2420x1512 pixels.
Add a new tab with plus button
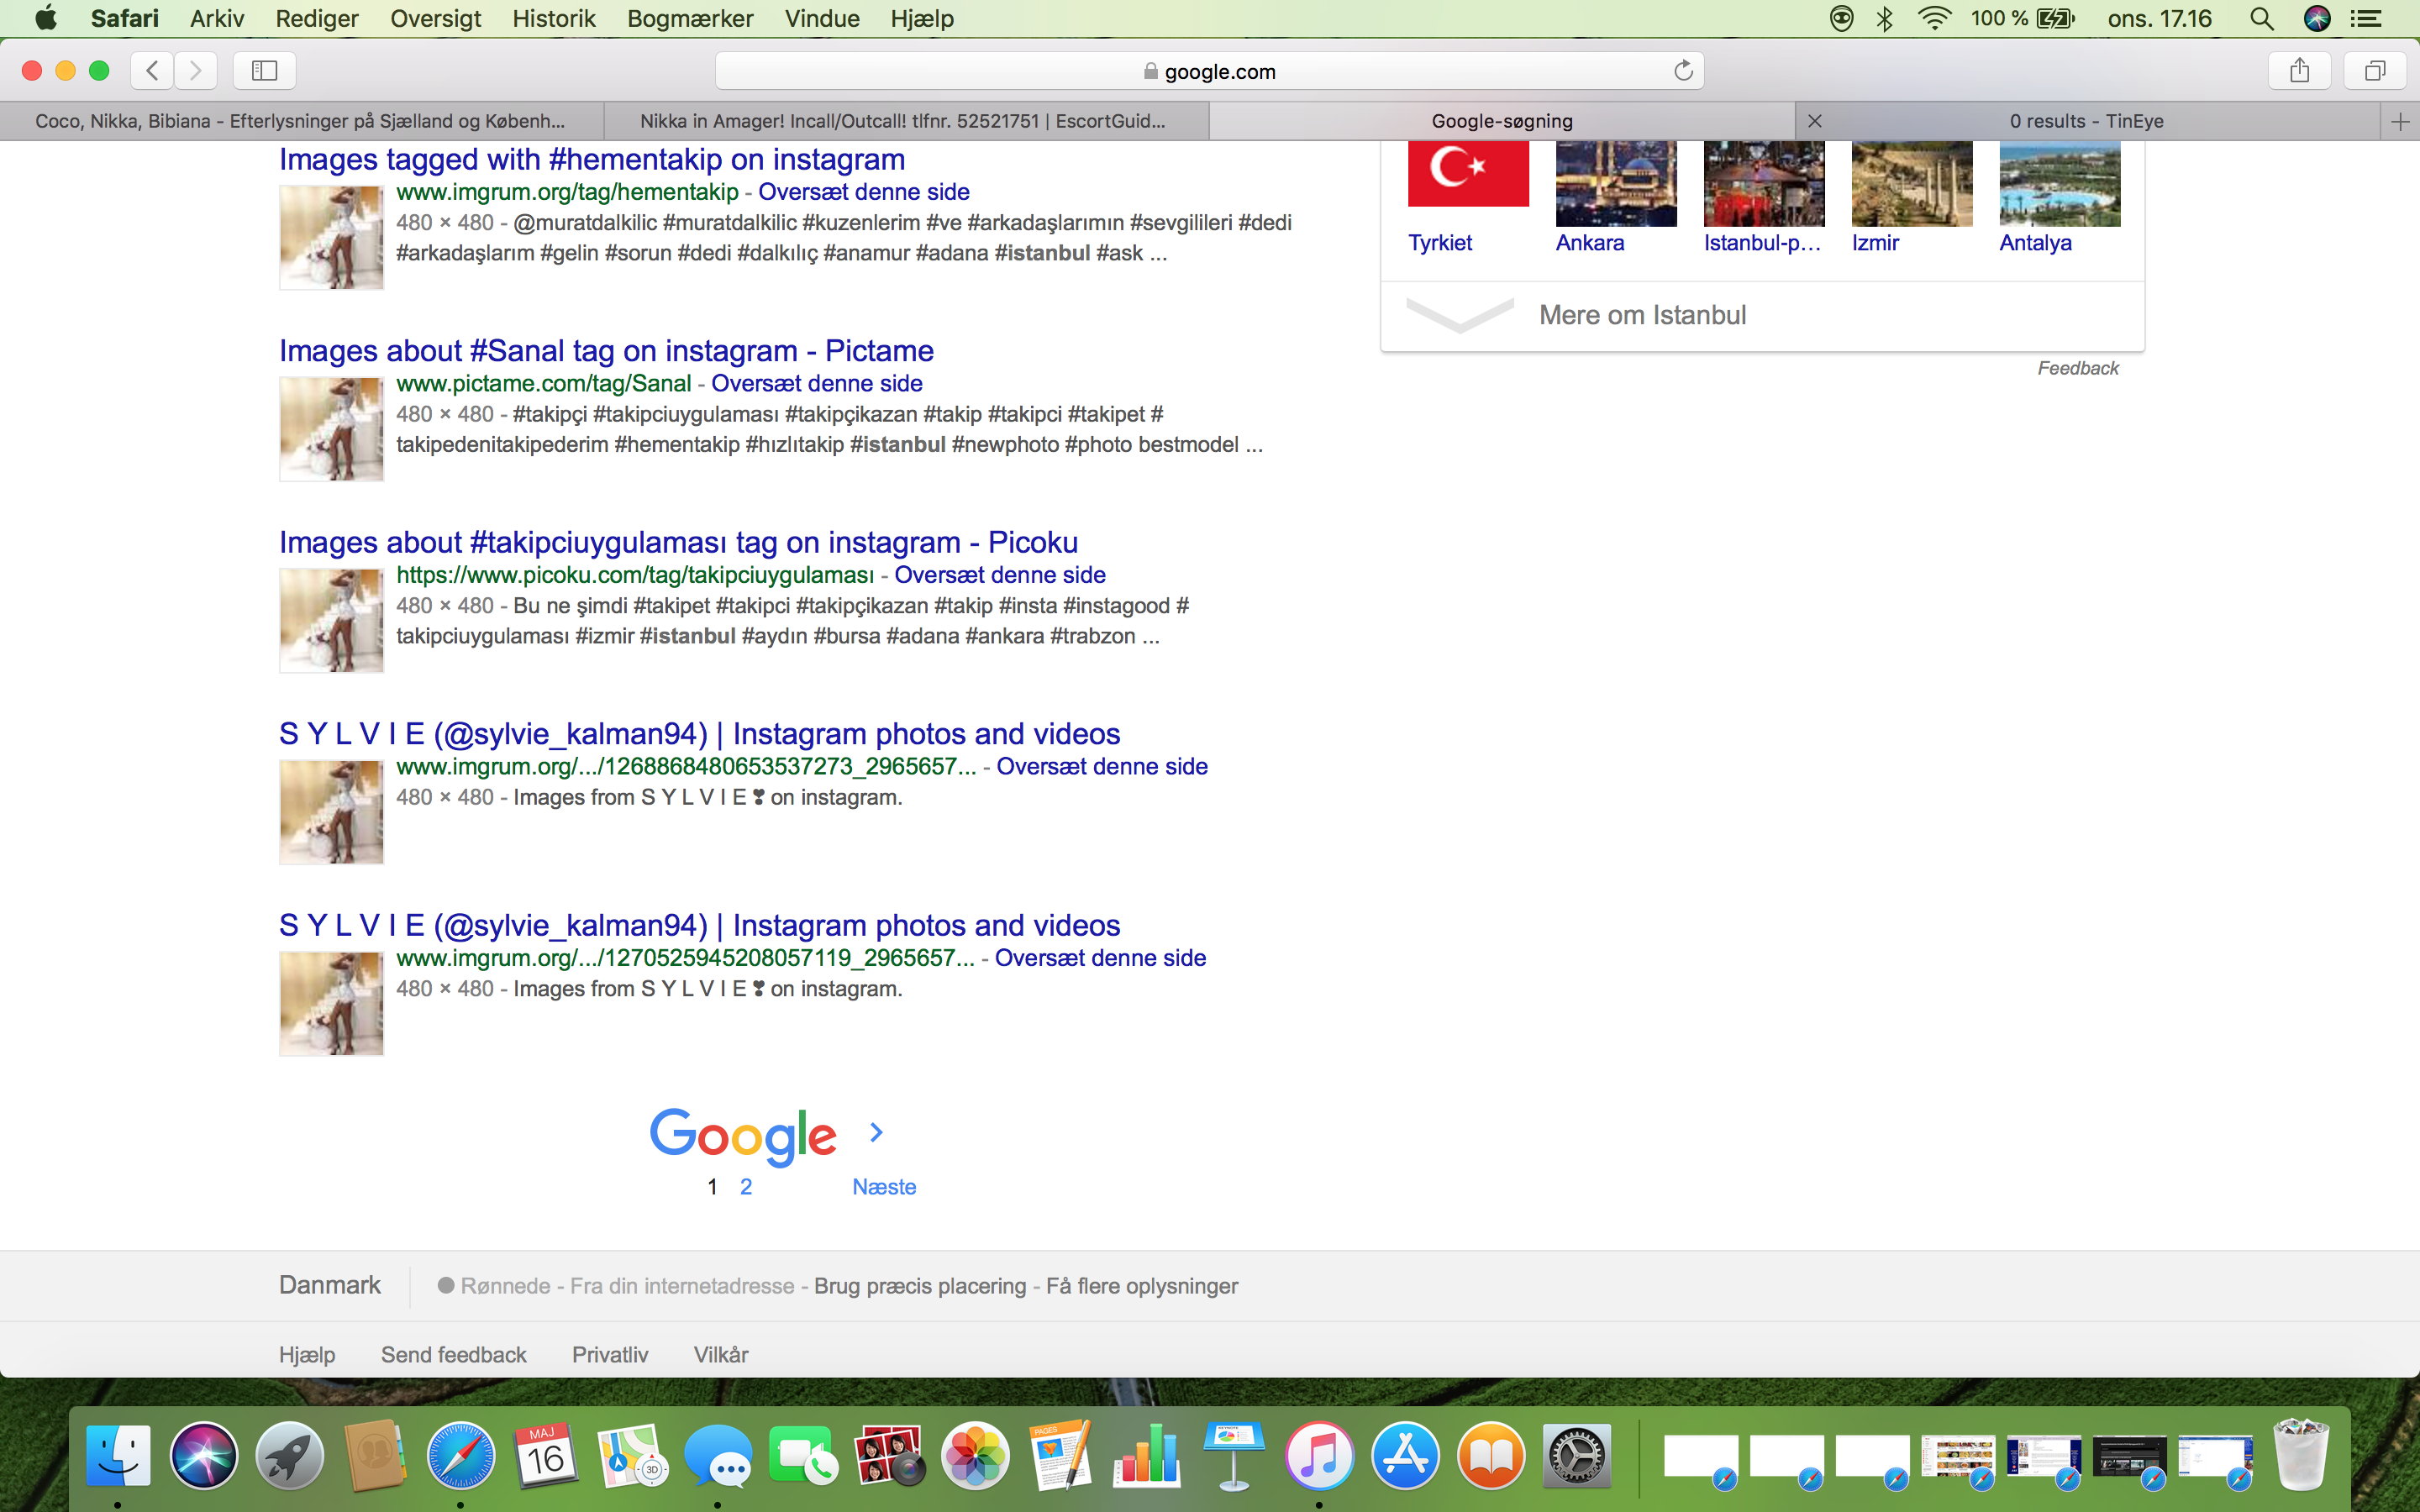point(2400,121)
